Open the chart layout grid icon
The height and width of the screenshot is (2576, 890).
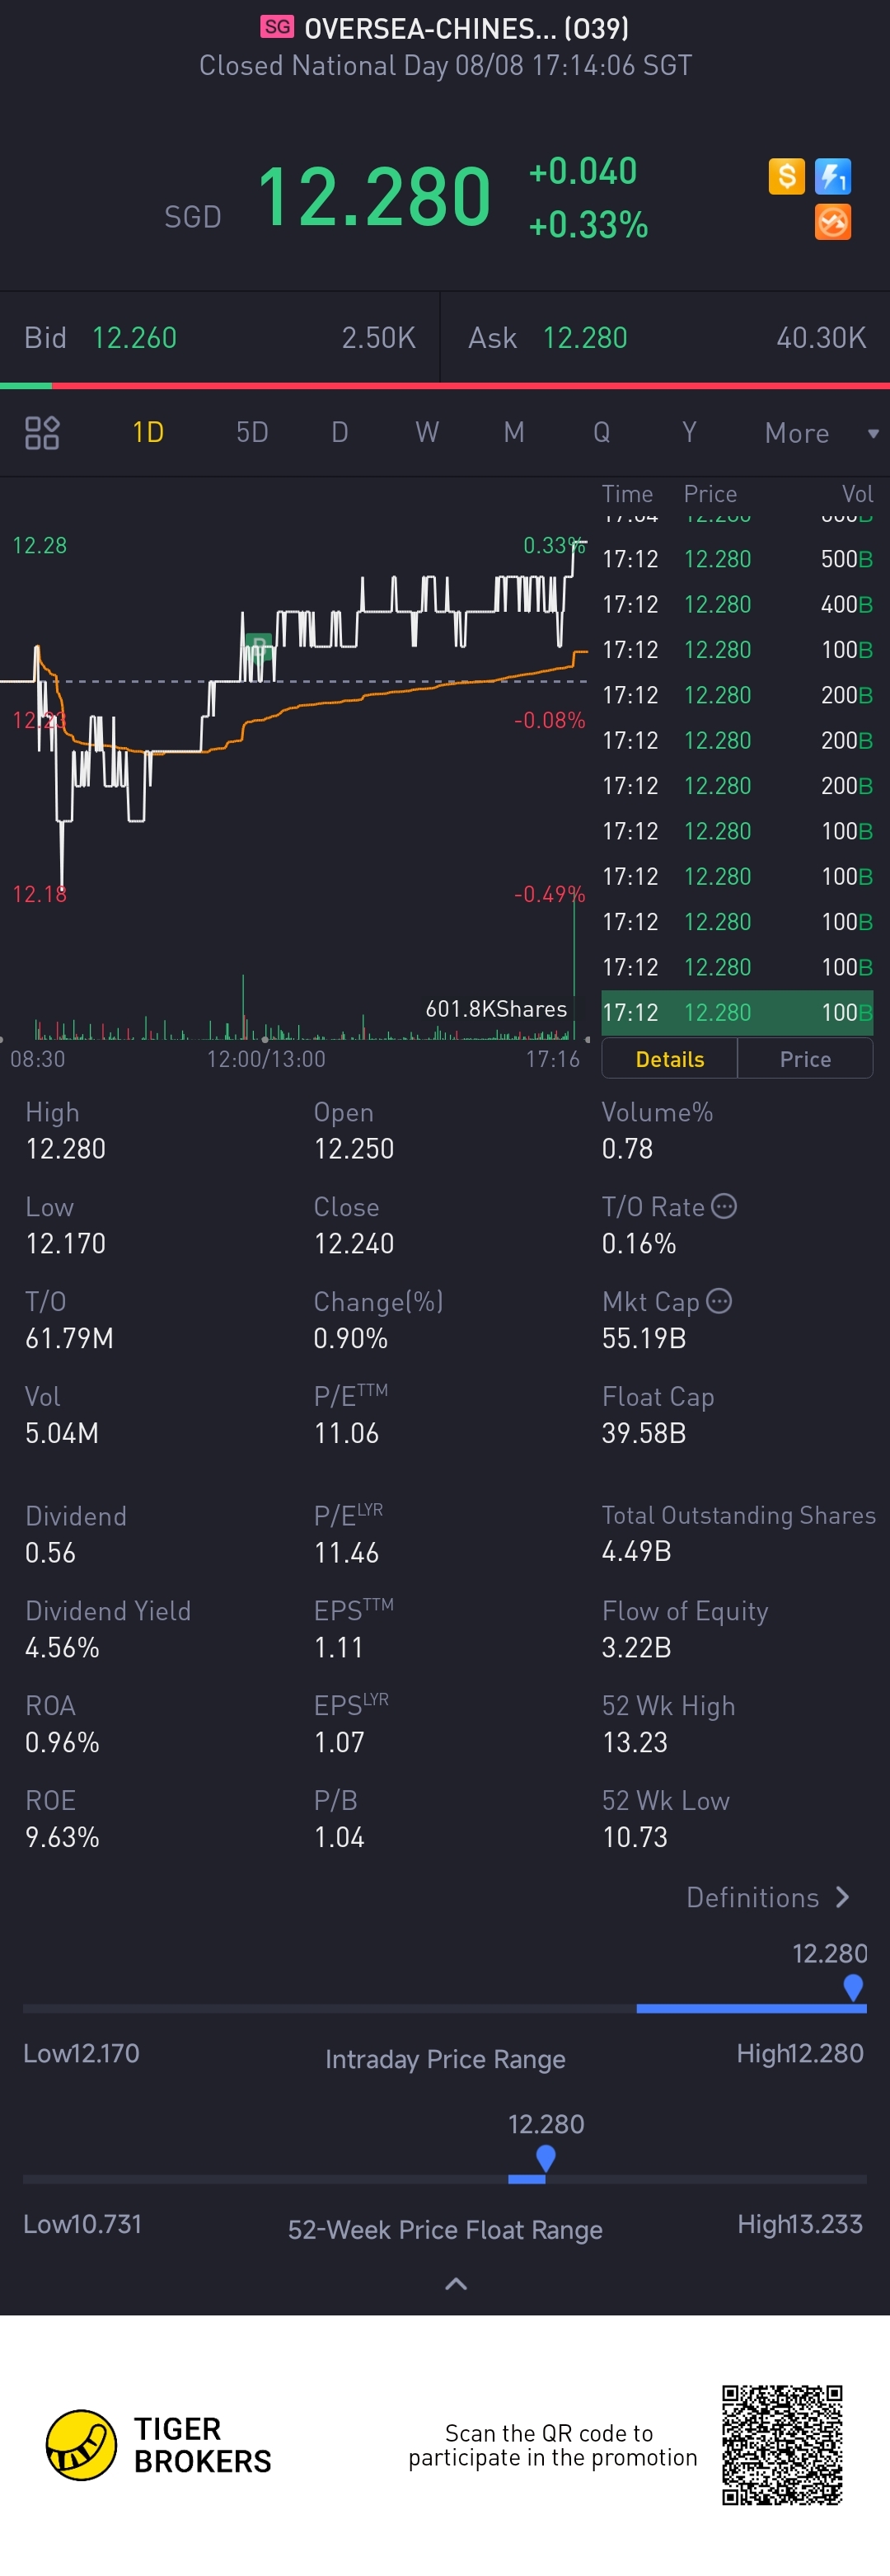click(x=42, y=433)
